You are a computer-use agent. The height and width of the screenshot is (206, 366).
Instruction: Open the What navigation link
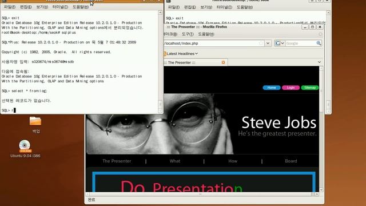point(175,161)
